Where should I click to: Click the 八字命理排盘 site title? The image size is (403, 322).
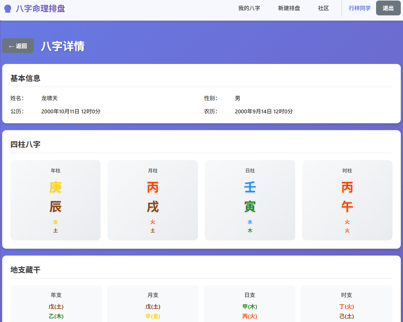tap(40, 9)
